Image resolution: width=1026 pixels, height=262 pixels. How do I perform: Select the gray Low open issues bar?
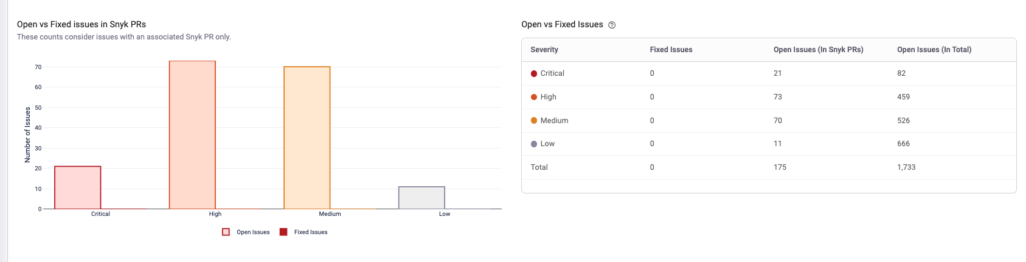(x=421, y=198)
